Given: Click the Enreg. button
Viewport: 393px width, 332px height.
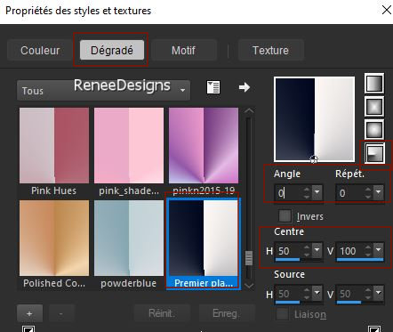Looking at the screenshot, I should click(227, 313).
